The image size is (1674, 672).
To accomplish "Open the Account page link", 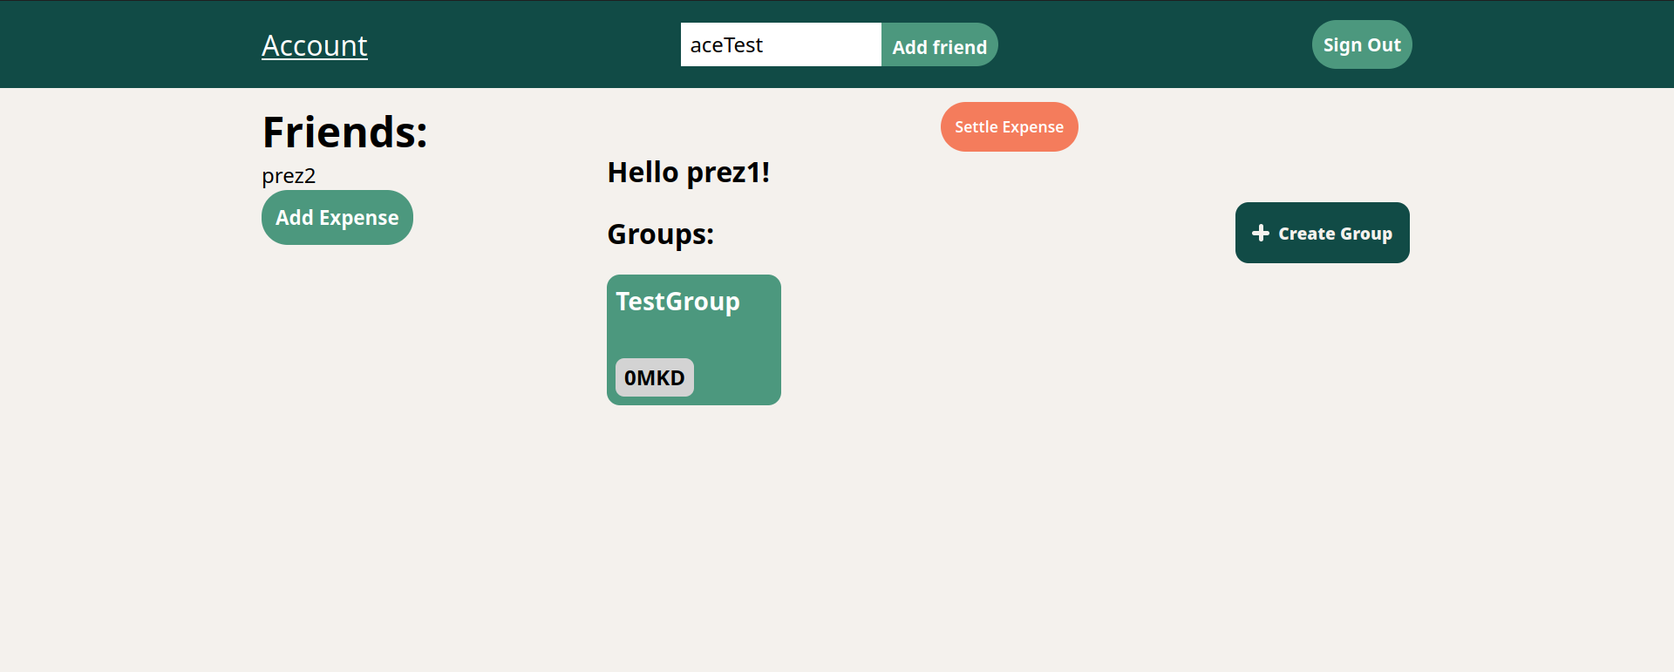I will coord(314,45).
